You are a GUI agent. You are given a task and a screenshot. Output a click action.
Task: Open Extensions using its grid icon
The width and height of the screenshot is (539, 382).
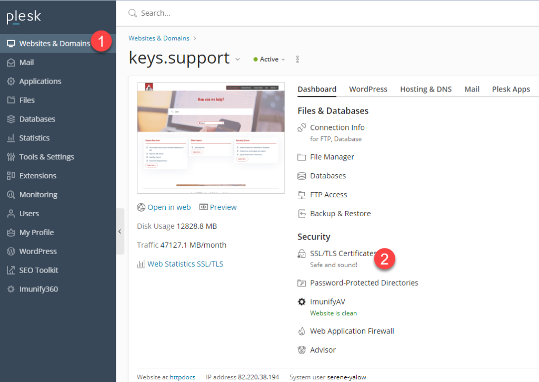coord(11,176)
